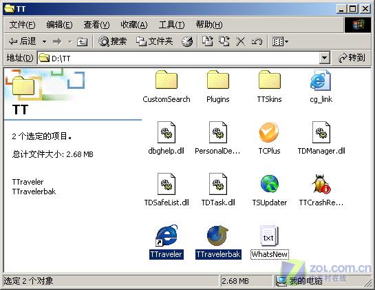The image size is (375, 290).
Task: Open the CustomSearch folder icon
Action: click(x=167, y=80)
